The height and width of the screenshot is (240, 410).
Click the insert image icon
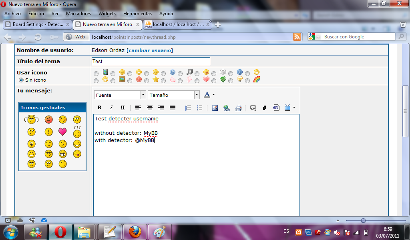tap(215, 108)
